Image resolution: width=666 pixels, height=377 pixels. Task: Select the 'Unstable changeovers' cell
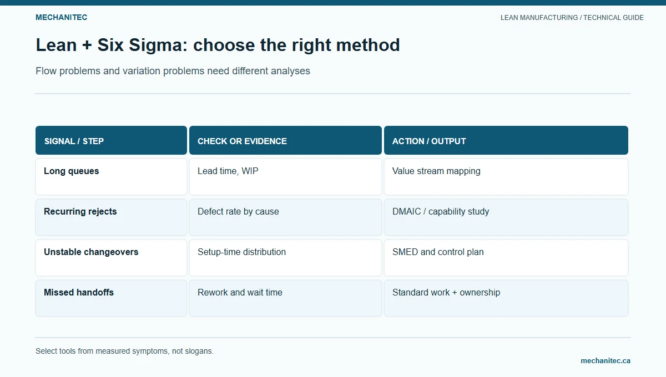point(111,258)
